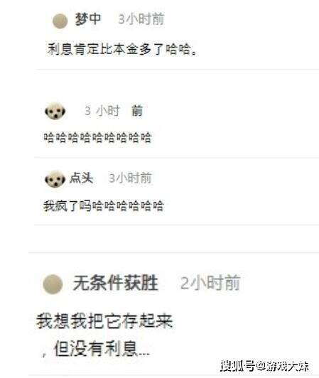Viewport: 319px width, 378px height.
Task: Click the 搜狐号@游戏大妹 watermark
Action: point(264,366)
